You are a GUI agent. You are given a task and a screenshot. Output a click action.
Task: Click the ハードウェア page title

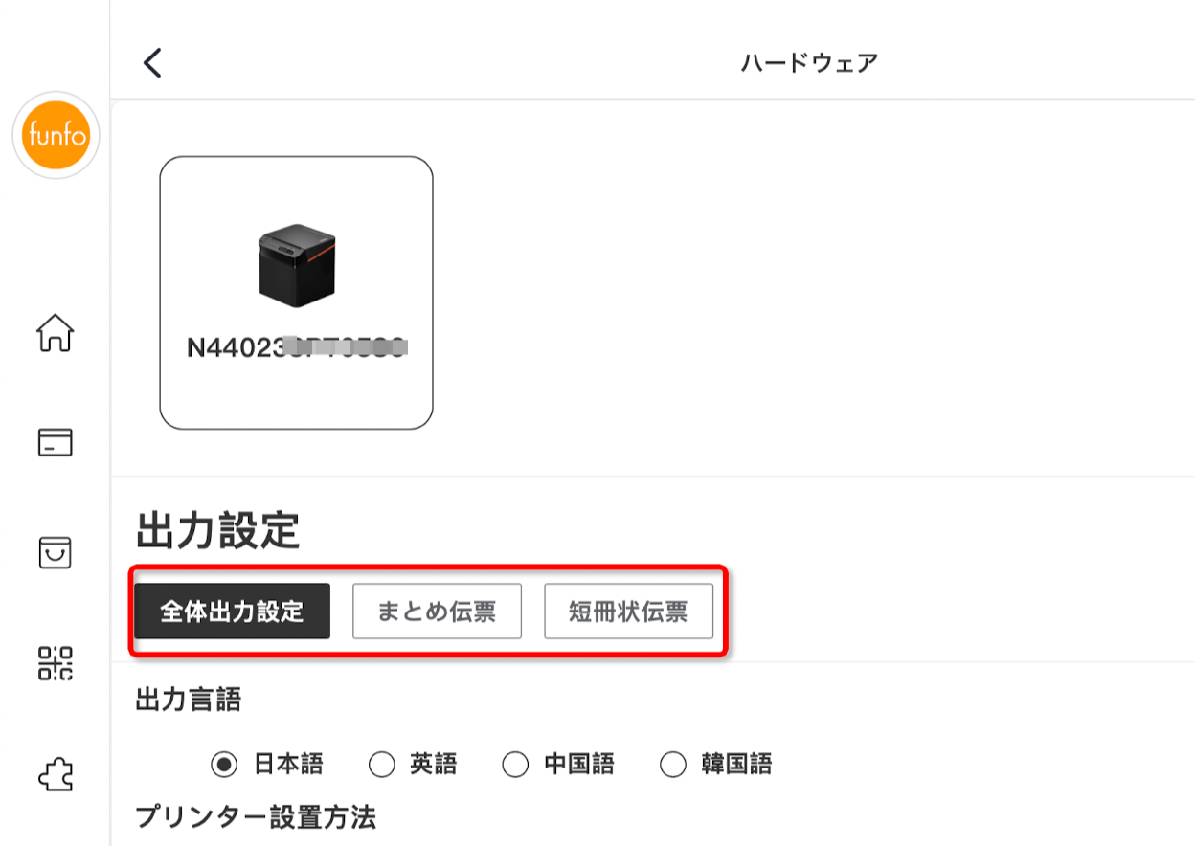(x=809, y=63)
